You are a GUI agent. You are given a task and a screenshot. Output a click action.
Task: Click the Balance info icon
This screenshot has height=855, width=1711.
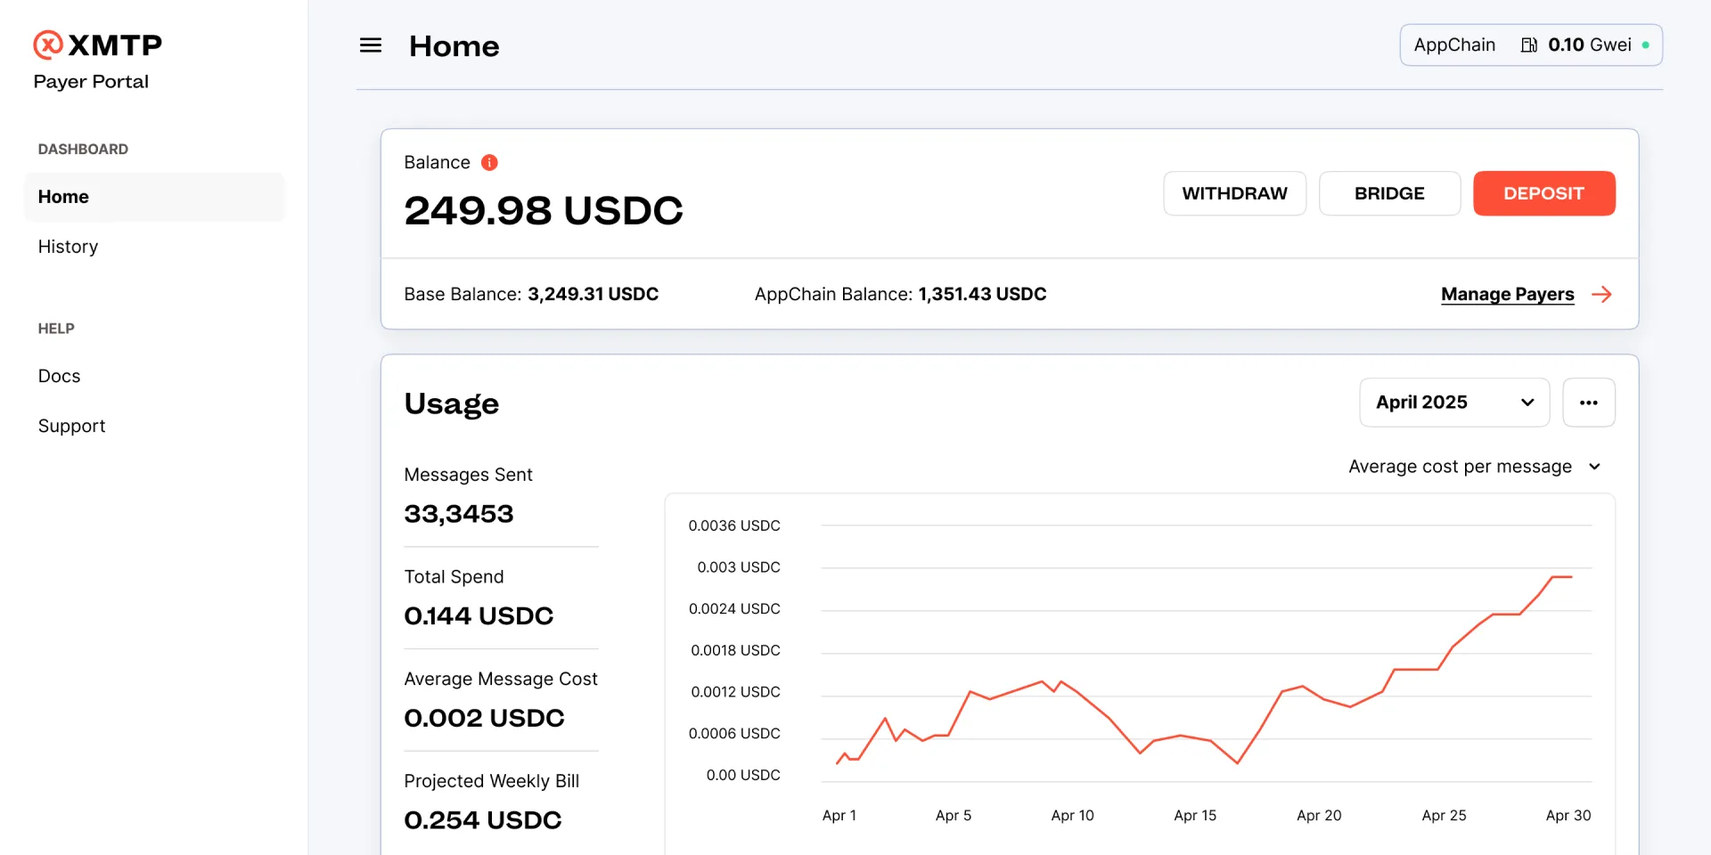(489, 162)
